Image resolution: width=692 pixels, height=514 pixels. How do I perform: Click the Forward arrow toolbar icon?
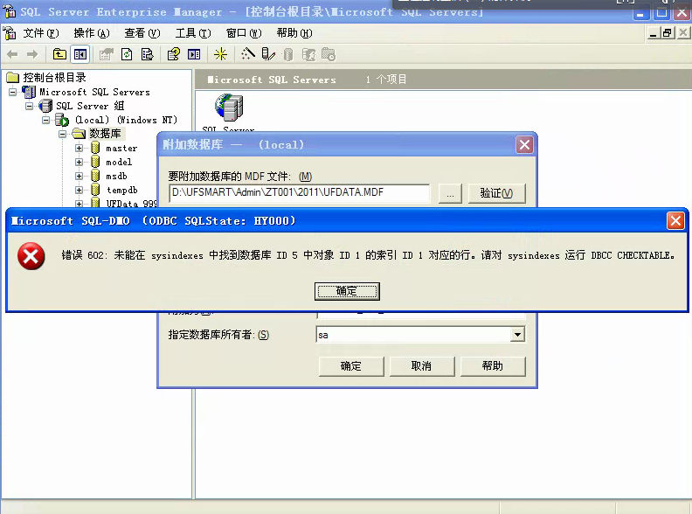[x=32, y=55]
